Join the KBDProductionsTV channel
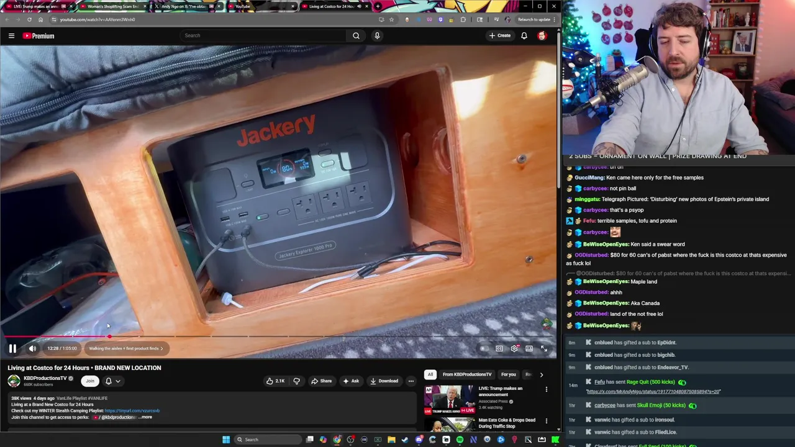Screen dimensions: 795x447 click(90, 381)
